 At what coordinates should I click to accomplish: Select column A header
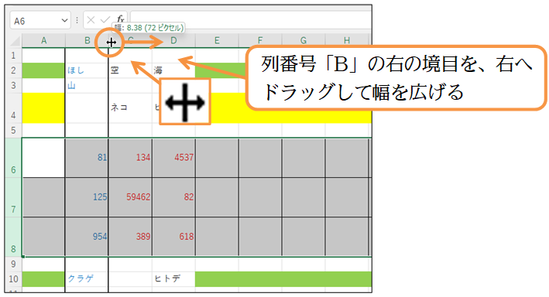(44, 40)
